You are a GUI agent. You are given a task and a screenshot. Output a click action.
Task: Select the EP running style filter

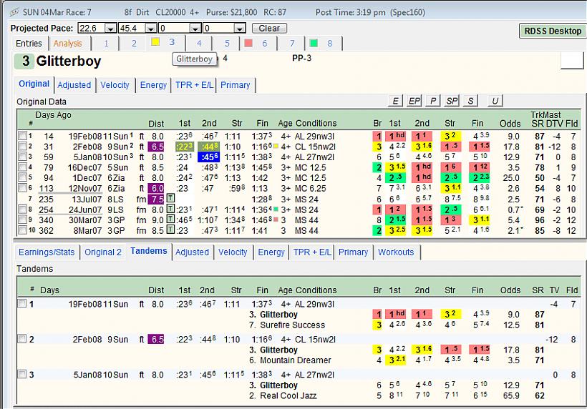click(x=414, y=101)
